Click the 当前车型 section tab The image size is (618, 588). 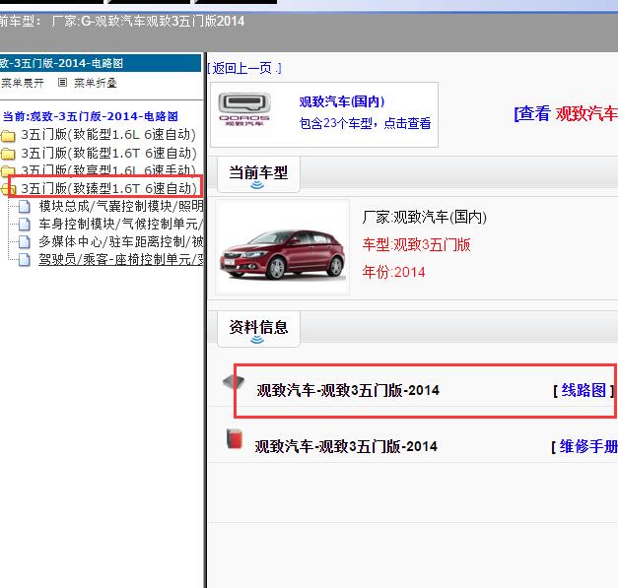click(x=258, y=174)
